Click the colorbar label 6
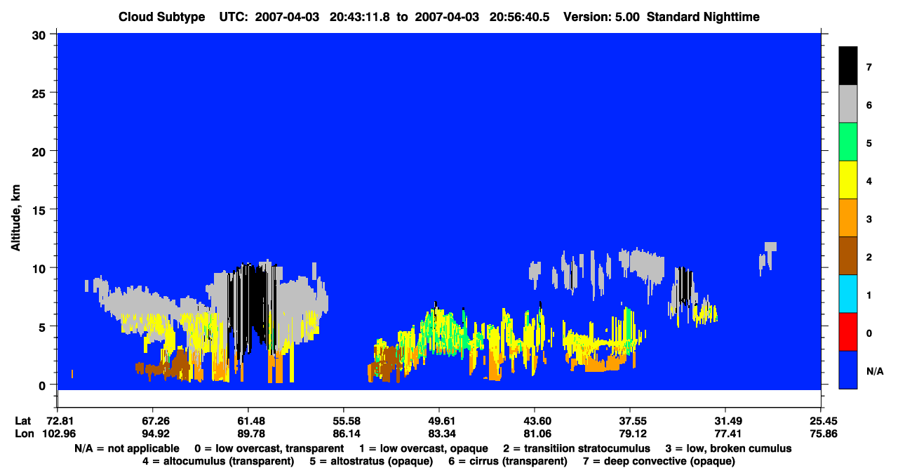Viewport: 912px width, 468px height. pos(869,105)
